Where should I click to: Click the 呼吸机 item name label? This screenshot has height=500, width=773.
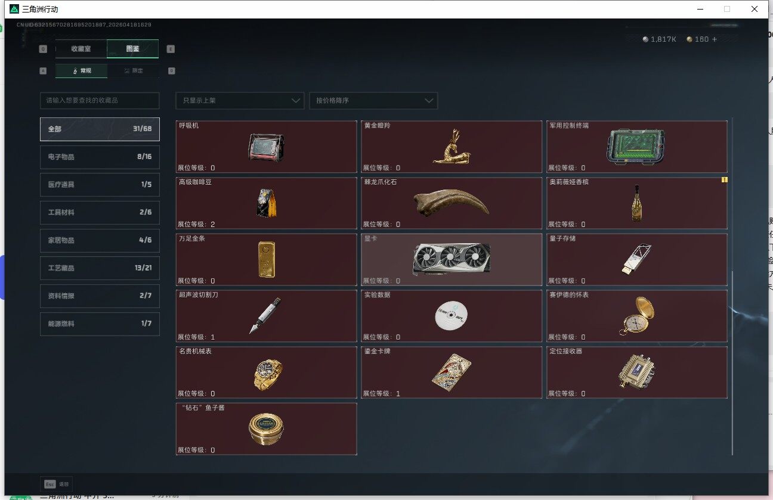tap(189, 126)
